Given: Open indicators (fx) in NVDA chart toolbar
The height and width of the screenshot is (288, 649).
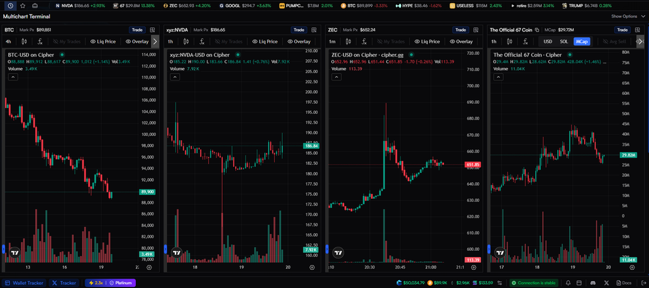Looking at the screenshot, I should 202,42.
